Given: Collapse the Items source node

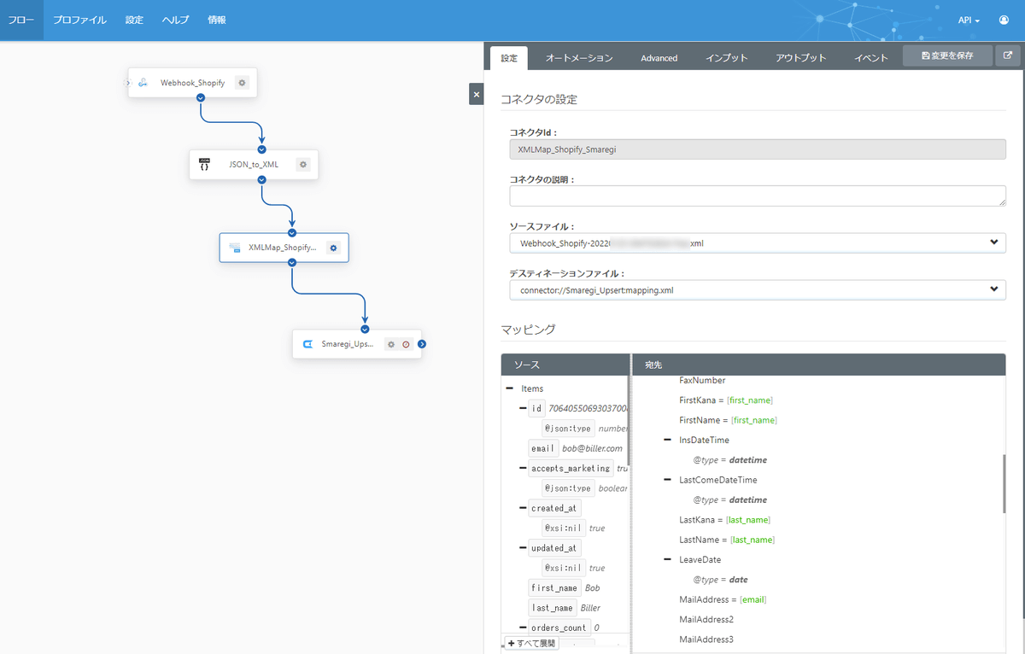Looking at the screenshot, I should click(510, 388).
